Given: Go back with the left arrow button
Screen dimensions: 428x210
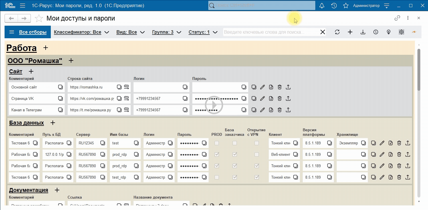Looking at the screenshot, I should [x=11, y=18].
